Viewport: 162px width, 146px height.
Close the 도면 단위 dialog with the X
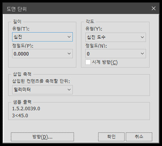tap(153, 9)
